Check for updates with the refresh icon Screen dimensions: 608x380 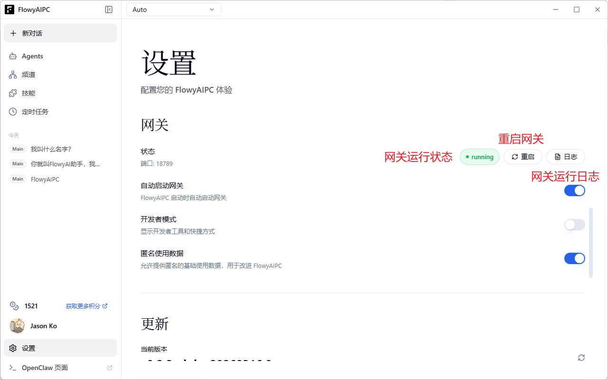pos(581,357)
